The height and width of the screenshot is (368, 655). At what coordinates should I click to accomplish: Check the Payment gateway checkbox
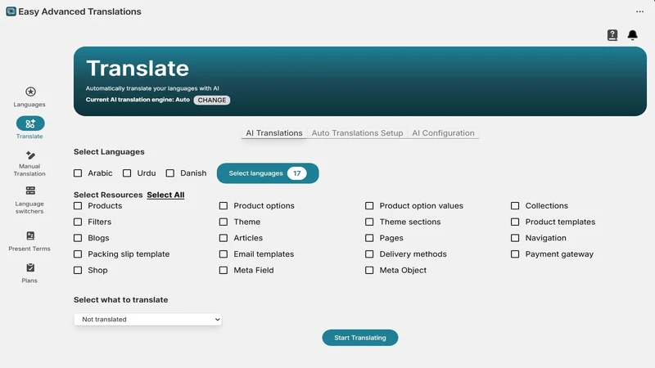(x=515, y=254)
